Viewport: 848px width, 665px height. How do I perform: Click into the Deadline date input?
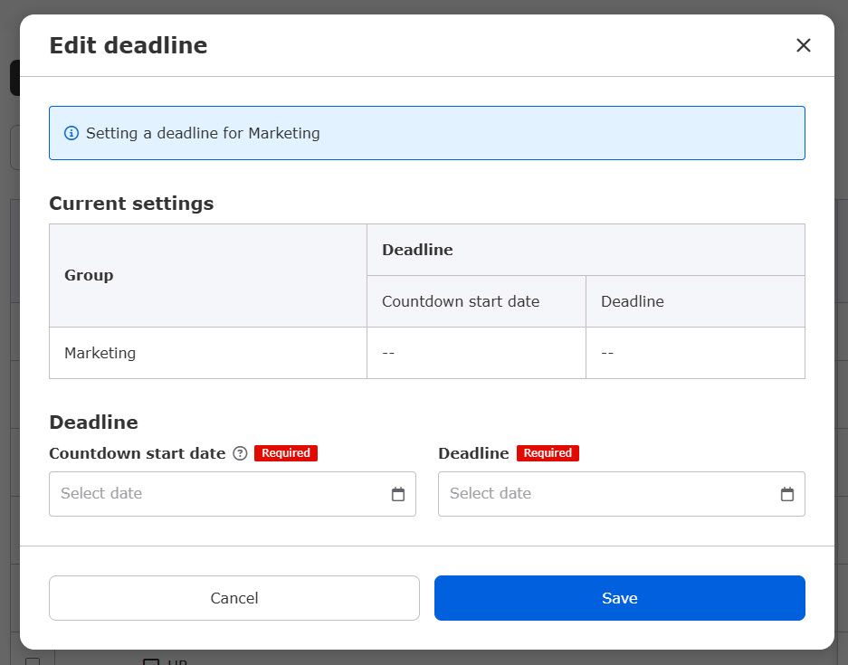point(606,494)
